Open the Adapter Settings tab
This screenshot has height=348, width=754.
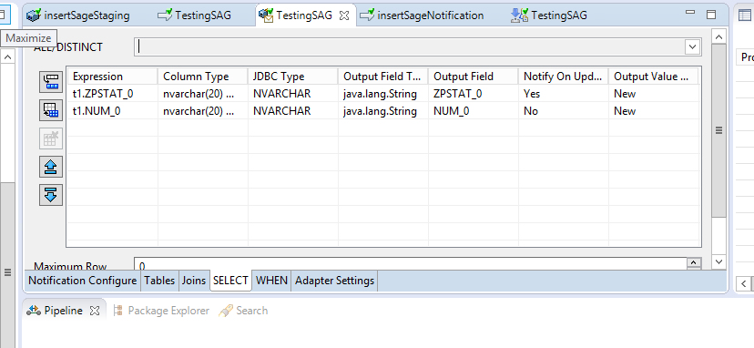point(335,281)
